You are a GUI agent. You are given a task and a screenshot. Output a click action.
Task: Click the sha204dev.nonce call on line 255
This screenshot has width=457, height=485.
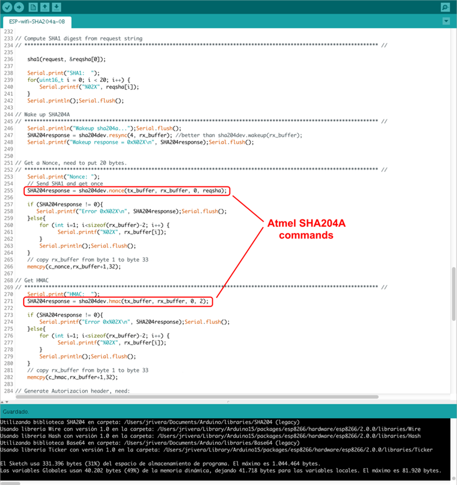click(x=127, y=190)
